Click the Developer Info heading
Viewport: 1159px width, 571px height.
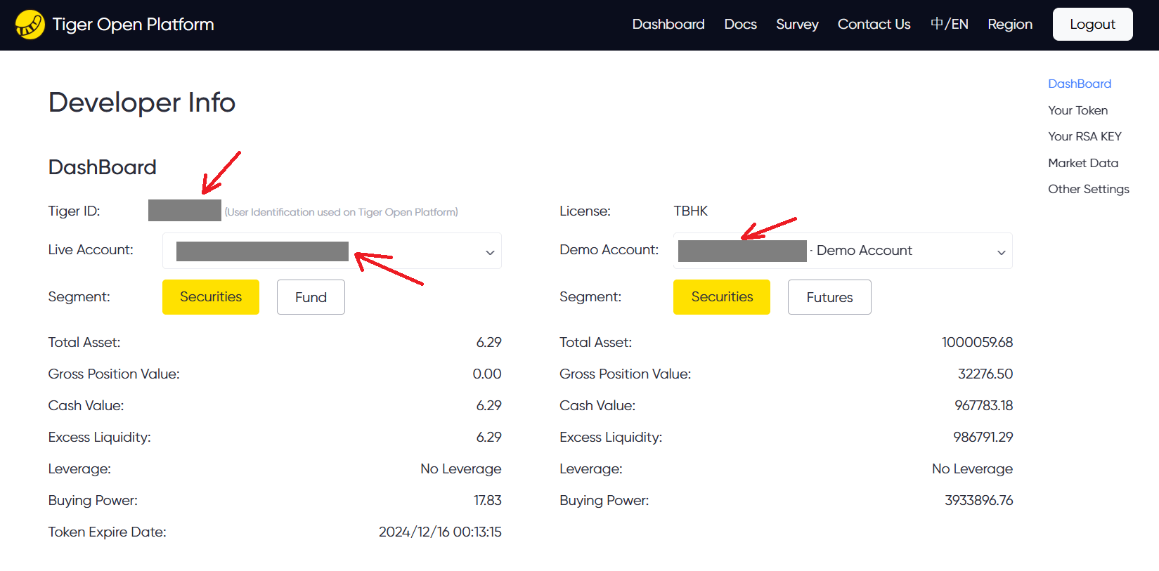pos(141,103)
